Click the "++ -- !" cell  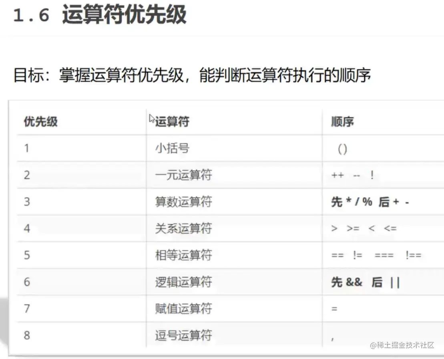click(x=353, y=175)
